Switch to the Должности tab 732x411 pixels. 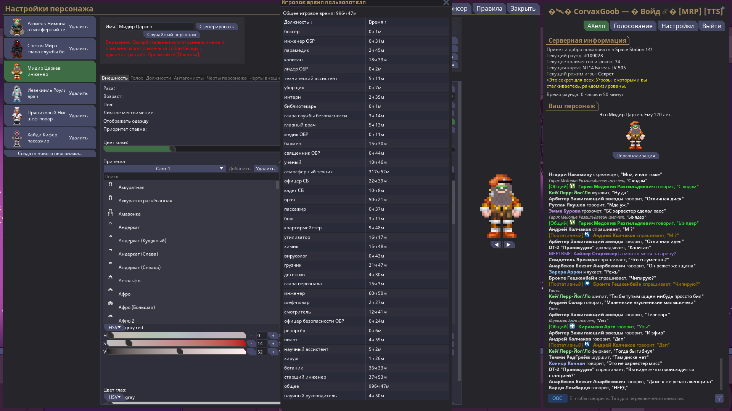[x=158, y=78]
